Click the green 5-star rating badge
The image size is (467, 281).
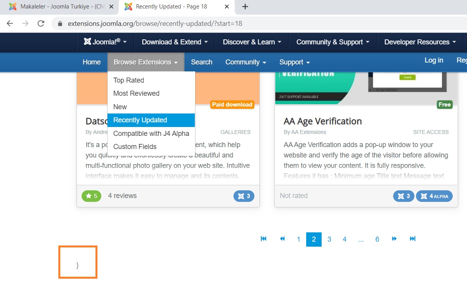[91, 196]
